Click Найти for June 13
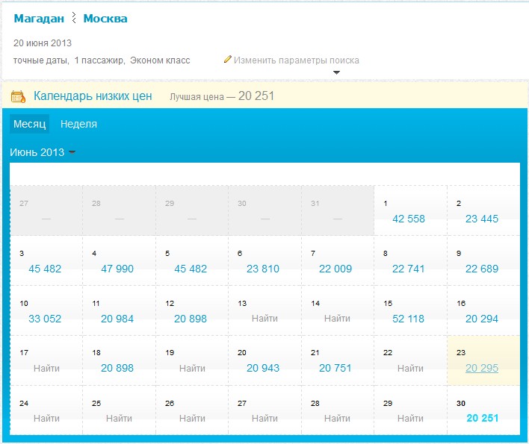The height and width of the screenshot is (444, 529). 264,319
